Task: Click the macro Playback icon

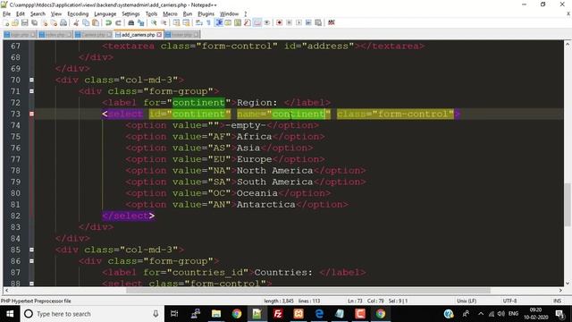Action: [x=299, y=22]
